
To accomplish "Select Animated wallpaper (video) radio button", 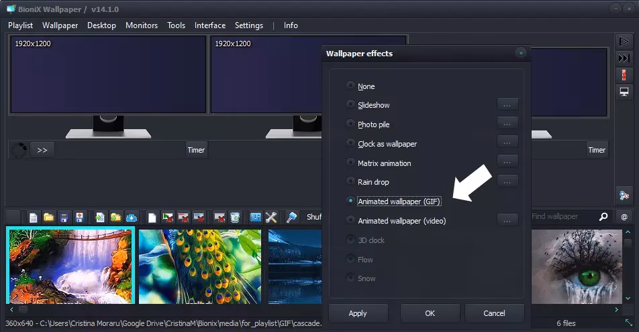I will coord(350,220).
